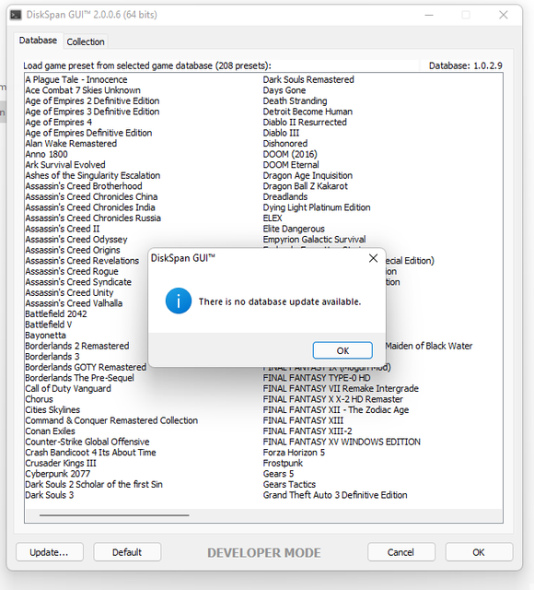This screenshot has height=590, width=534.
Task: Select 'Dark Souls Remastered' preset
Action: pos(308,80)
